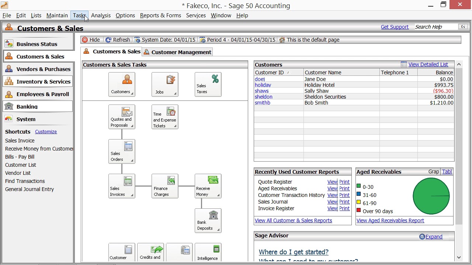Open View Detailed List of customers
The height and width of the screenshot is (265, 472).
coord(428,64)
